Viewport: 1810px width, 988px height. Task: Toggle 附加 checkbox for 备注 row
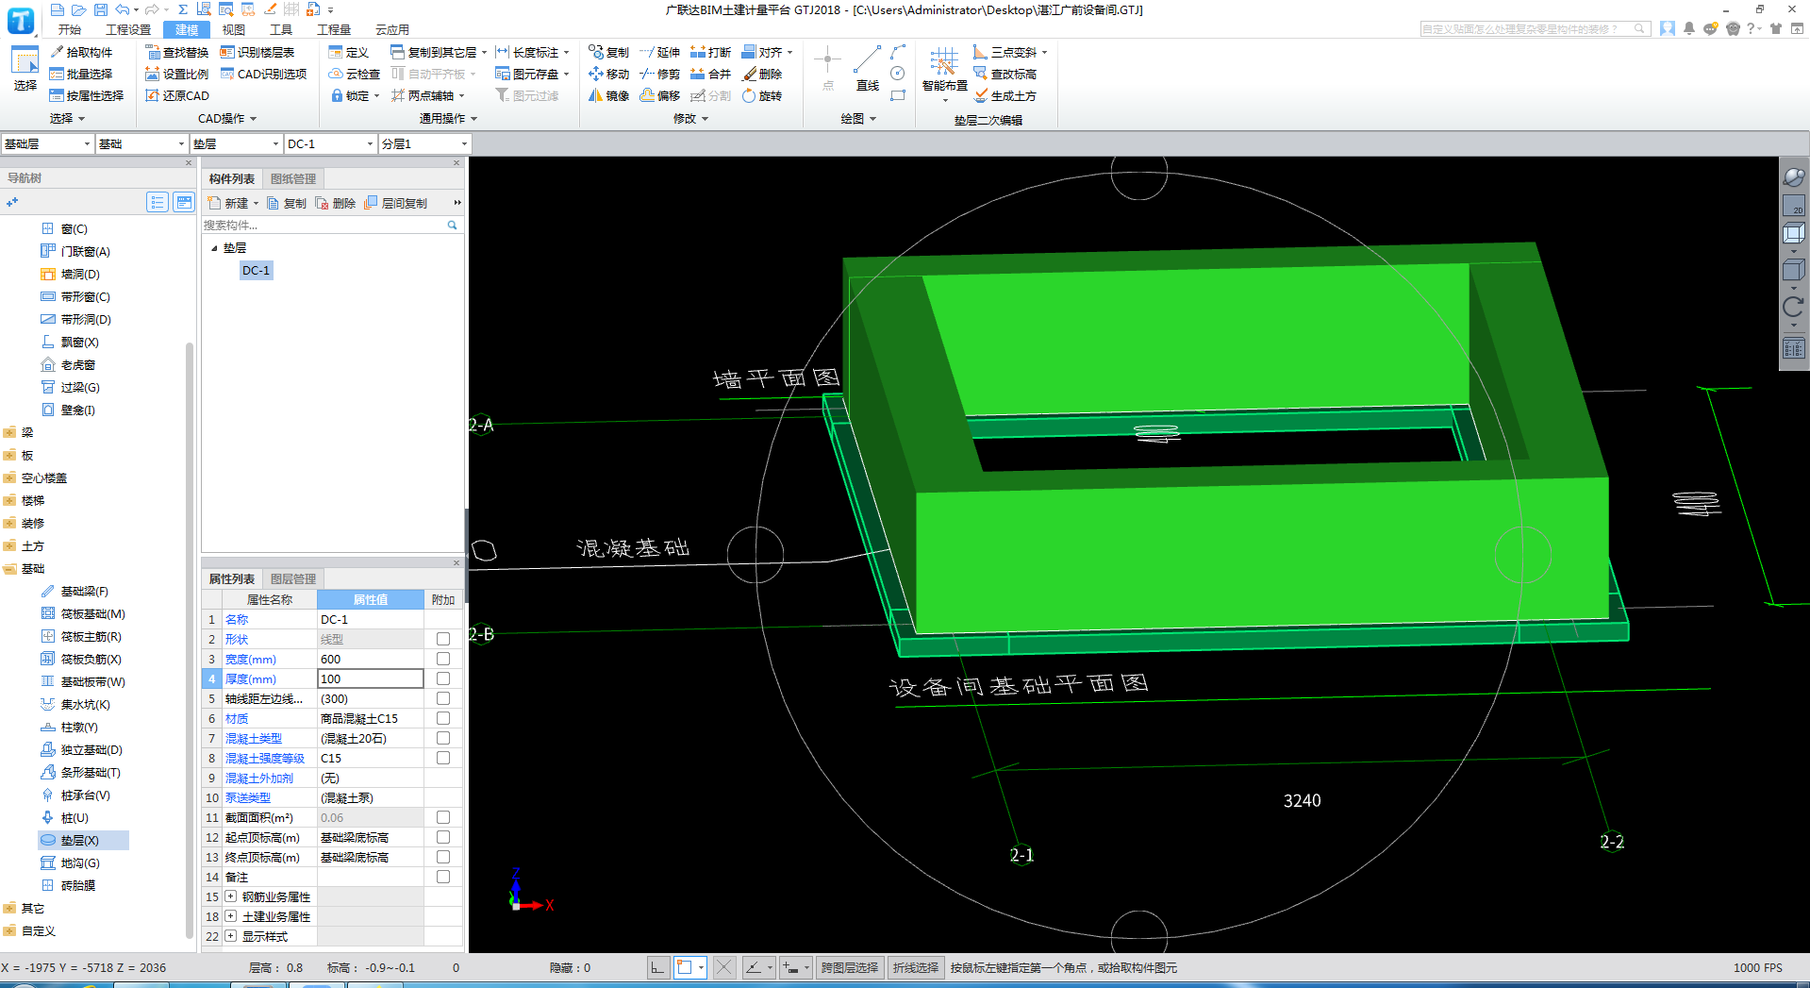point(443,877)
